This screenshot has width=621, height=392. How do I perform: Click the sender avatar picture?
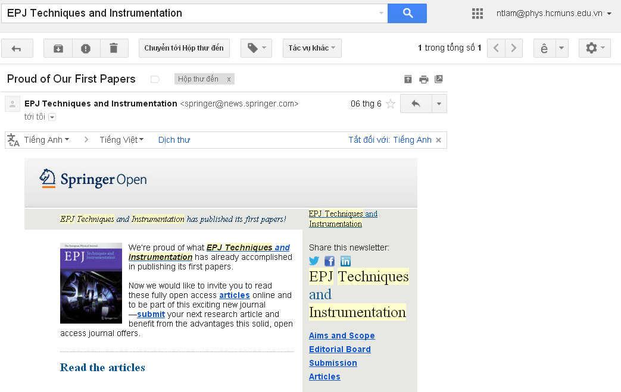point(13,104)
